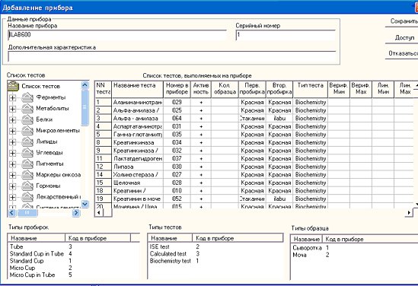
Task: Select the Липаза test row
Action: tap(254, 167)
